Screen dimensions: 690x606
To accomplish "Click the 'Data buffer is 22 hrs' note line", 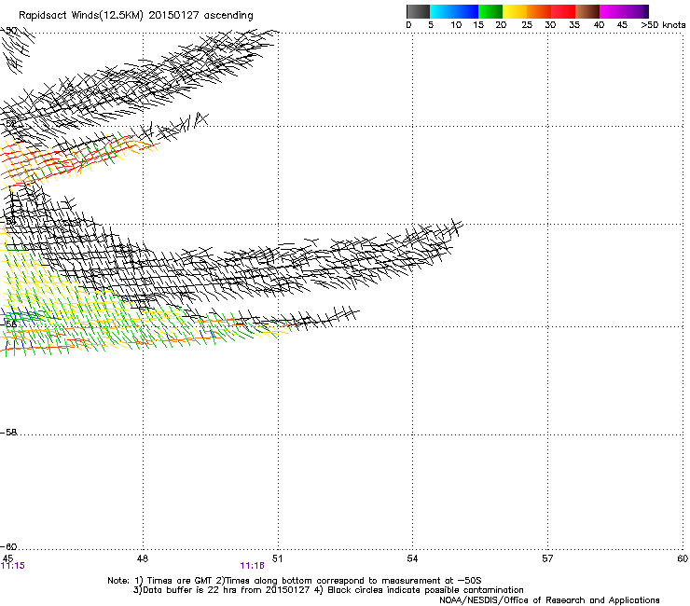I will (x=328, y=590).
